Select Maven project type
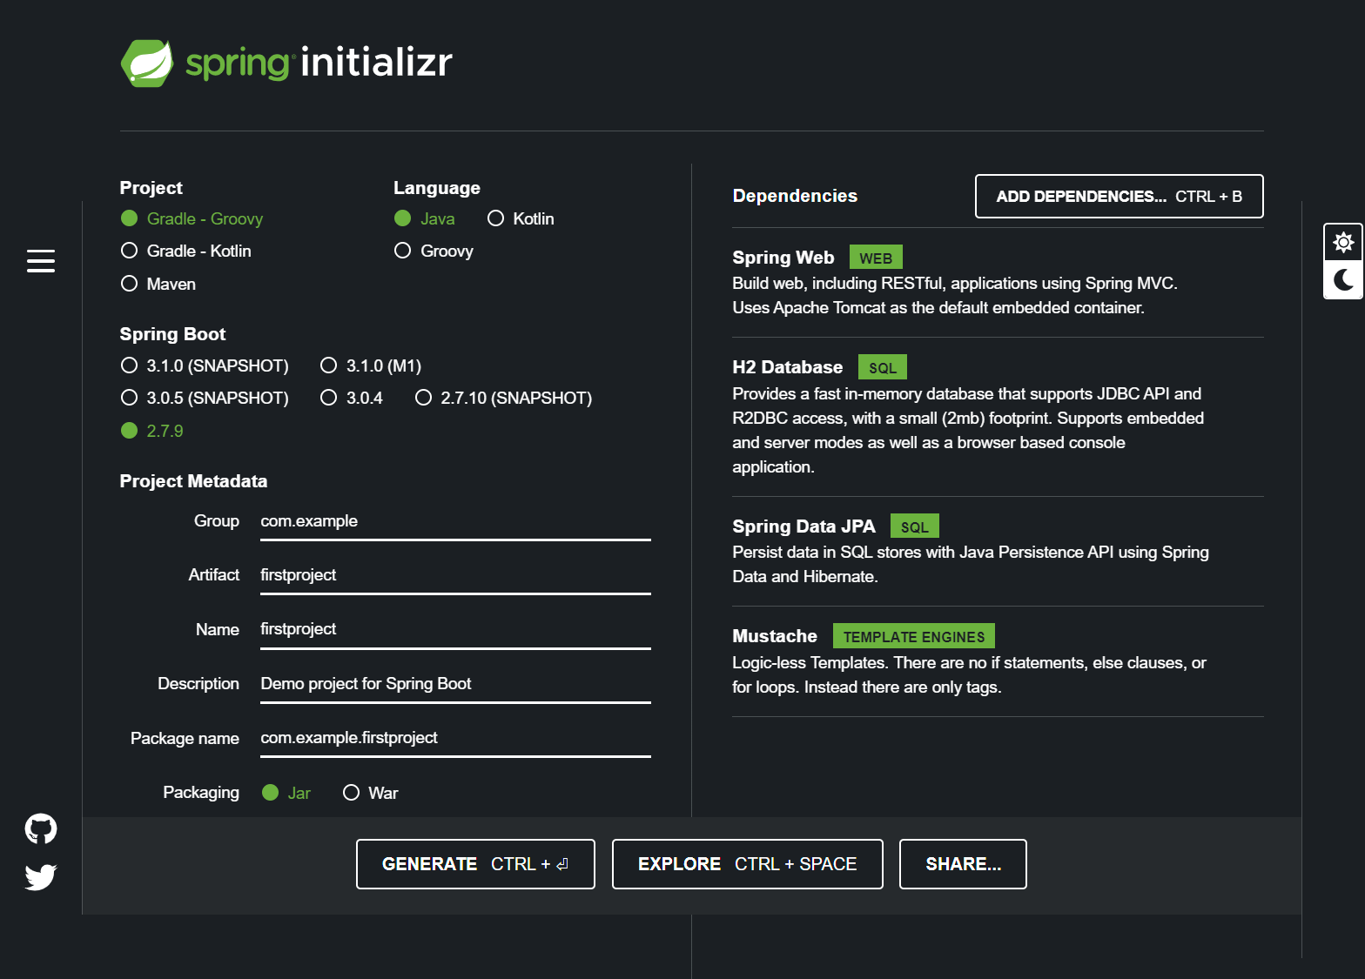 tap(158, 284)
